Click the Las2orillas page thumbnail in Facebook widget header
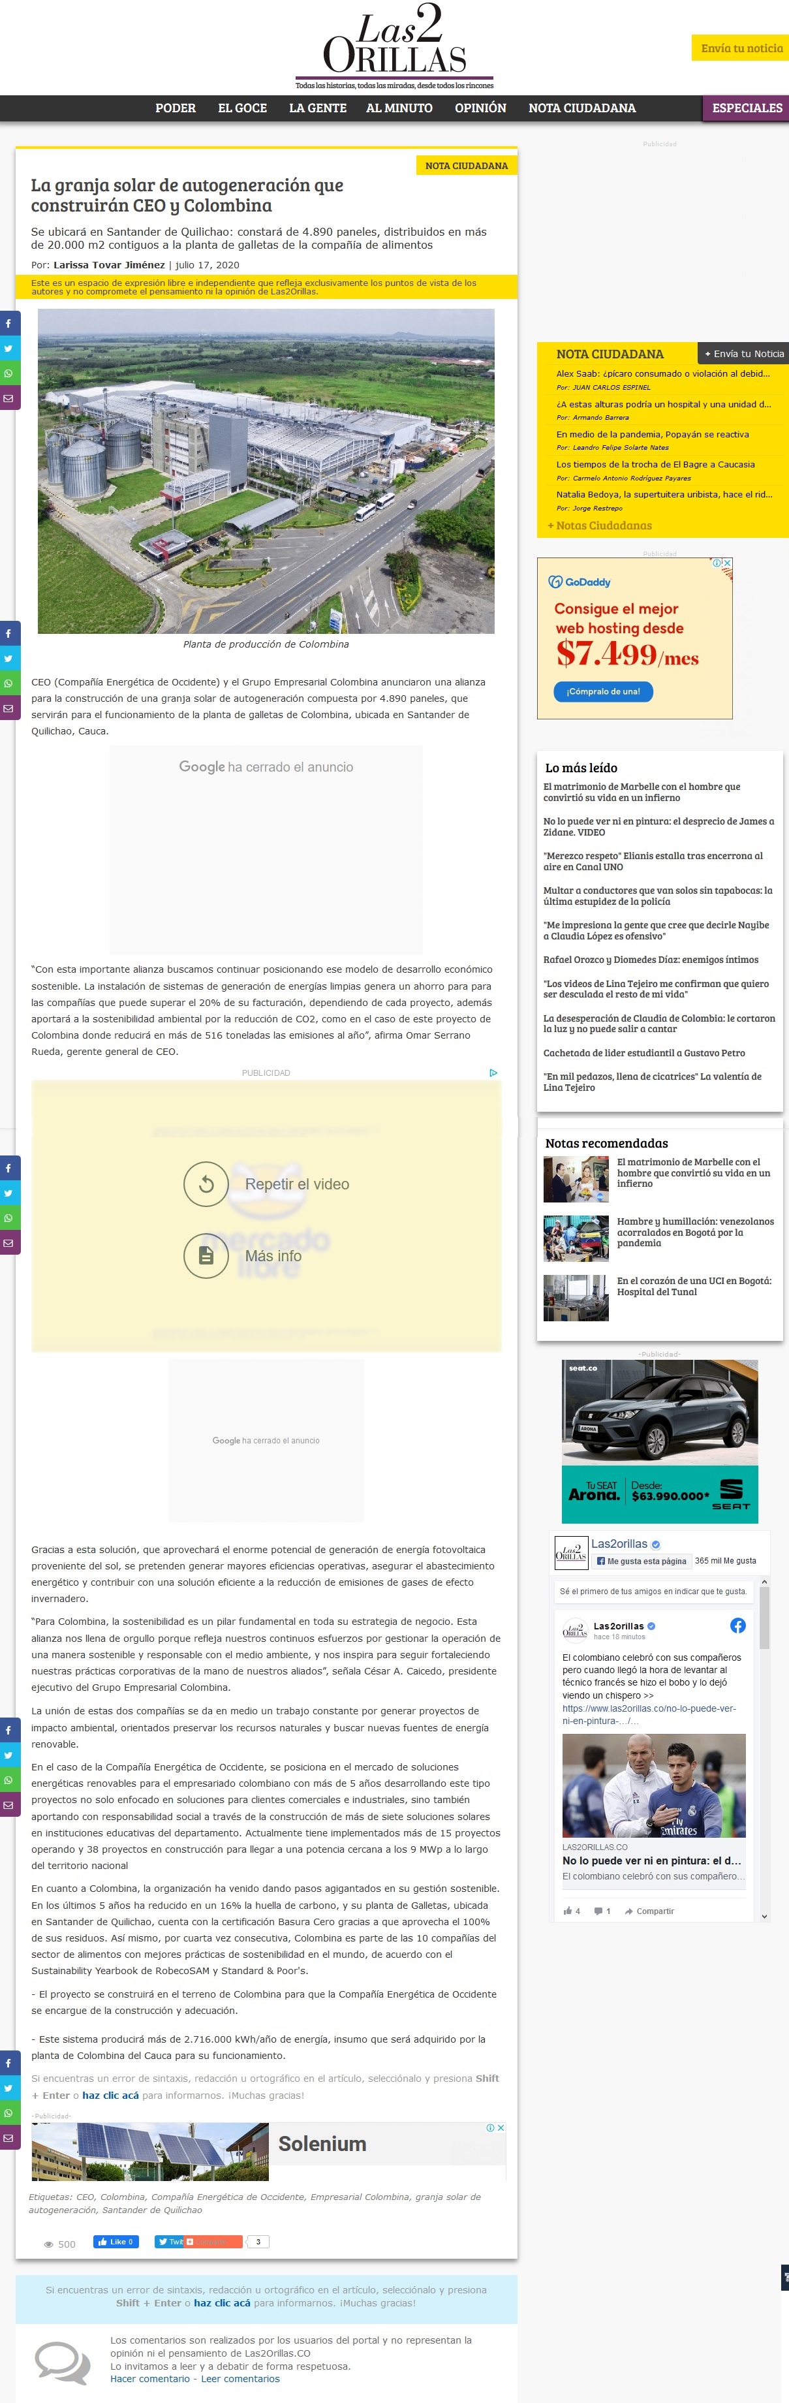 (571, 1552)
